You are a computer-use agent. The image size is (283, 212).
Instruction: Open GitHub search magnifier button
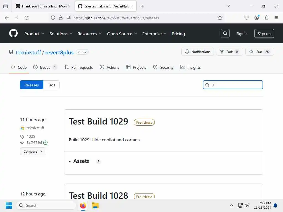[x=225, y=33]
